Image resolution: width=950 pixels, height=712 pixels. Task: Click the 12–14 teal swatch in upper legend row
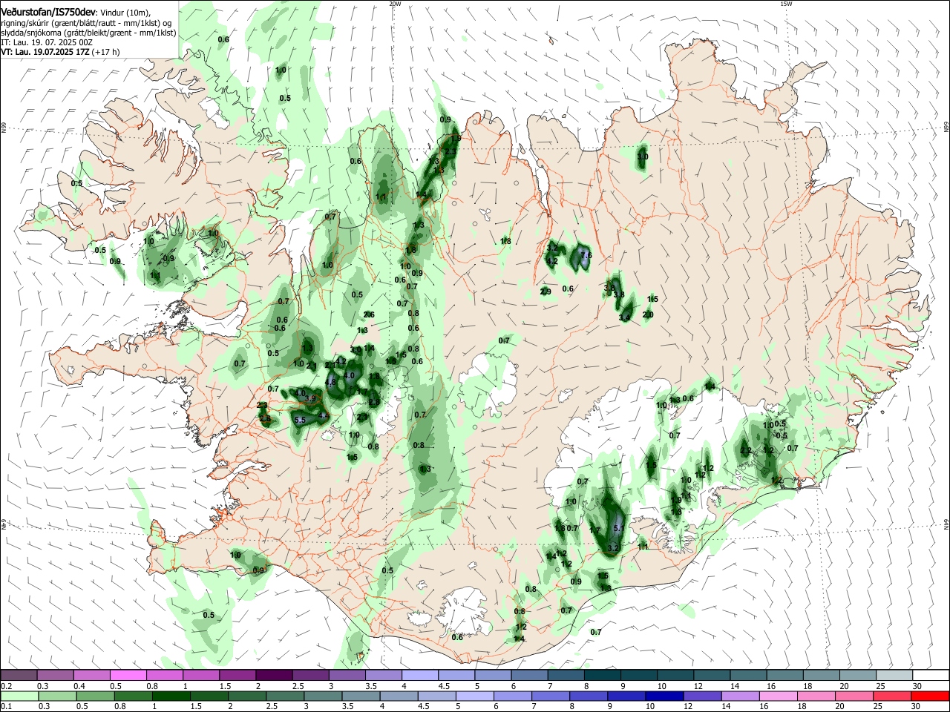tap(712, 676)
